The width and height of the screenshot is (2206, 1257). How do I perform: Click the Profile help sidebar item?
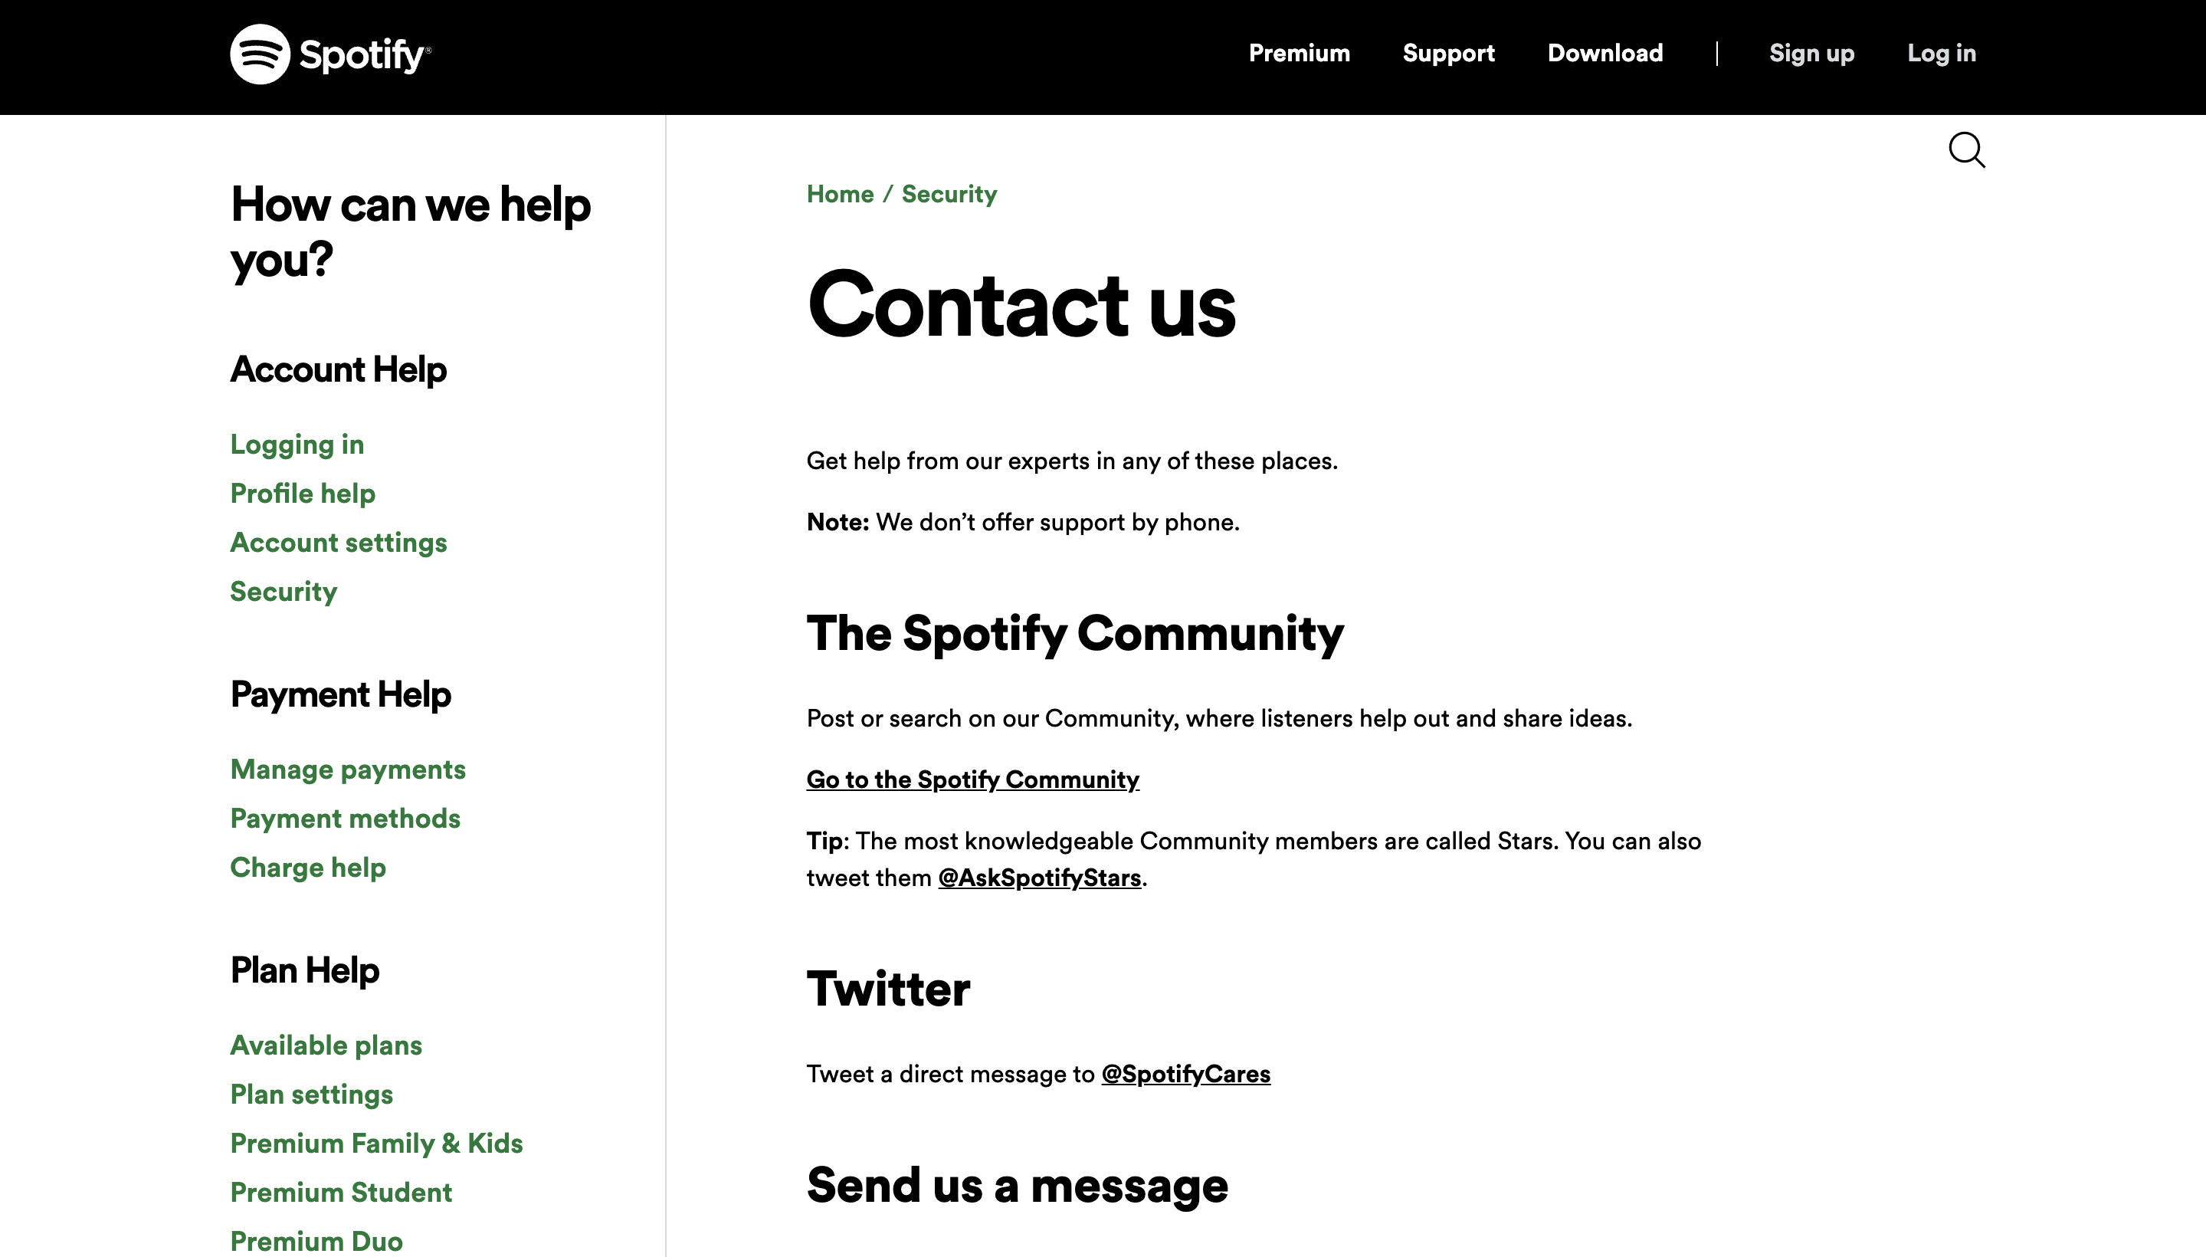(303, 493)
